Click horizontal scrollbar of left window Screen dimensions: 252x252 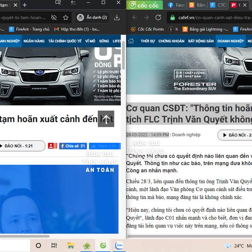click(x=24, y=236)
